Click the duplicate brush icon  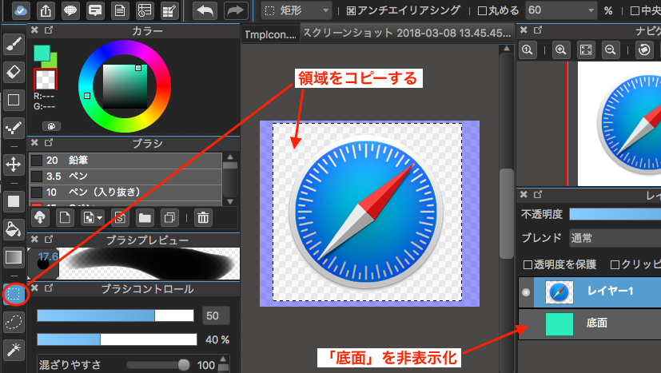pyautogui.click(x=169, y=217)
